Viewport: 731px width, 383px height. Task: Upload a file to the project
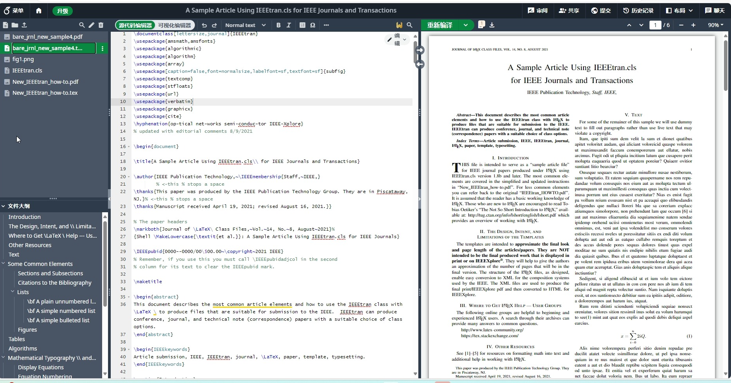pyautogui.click(x=24, y=25)
